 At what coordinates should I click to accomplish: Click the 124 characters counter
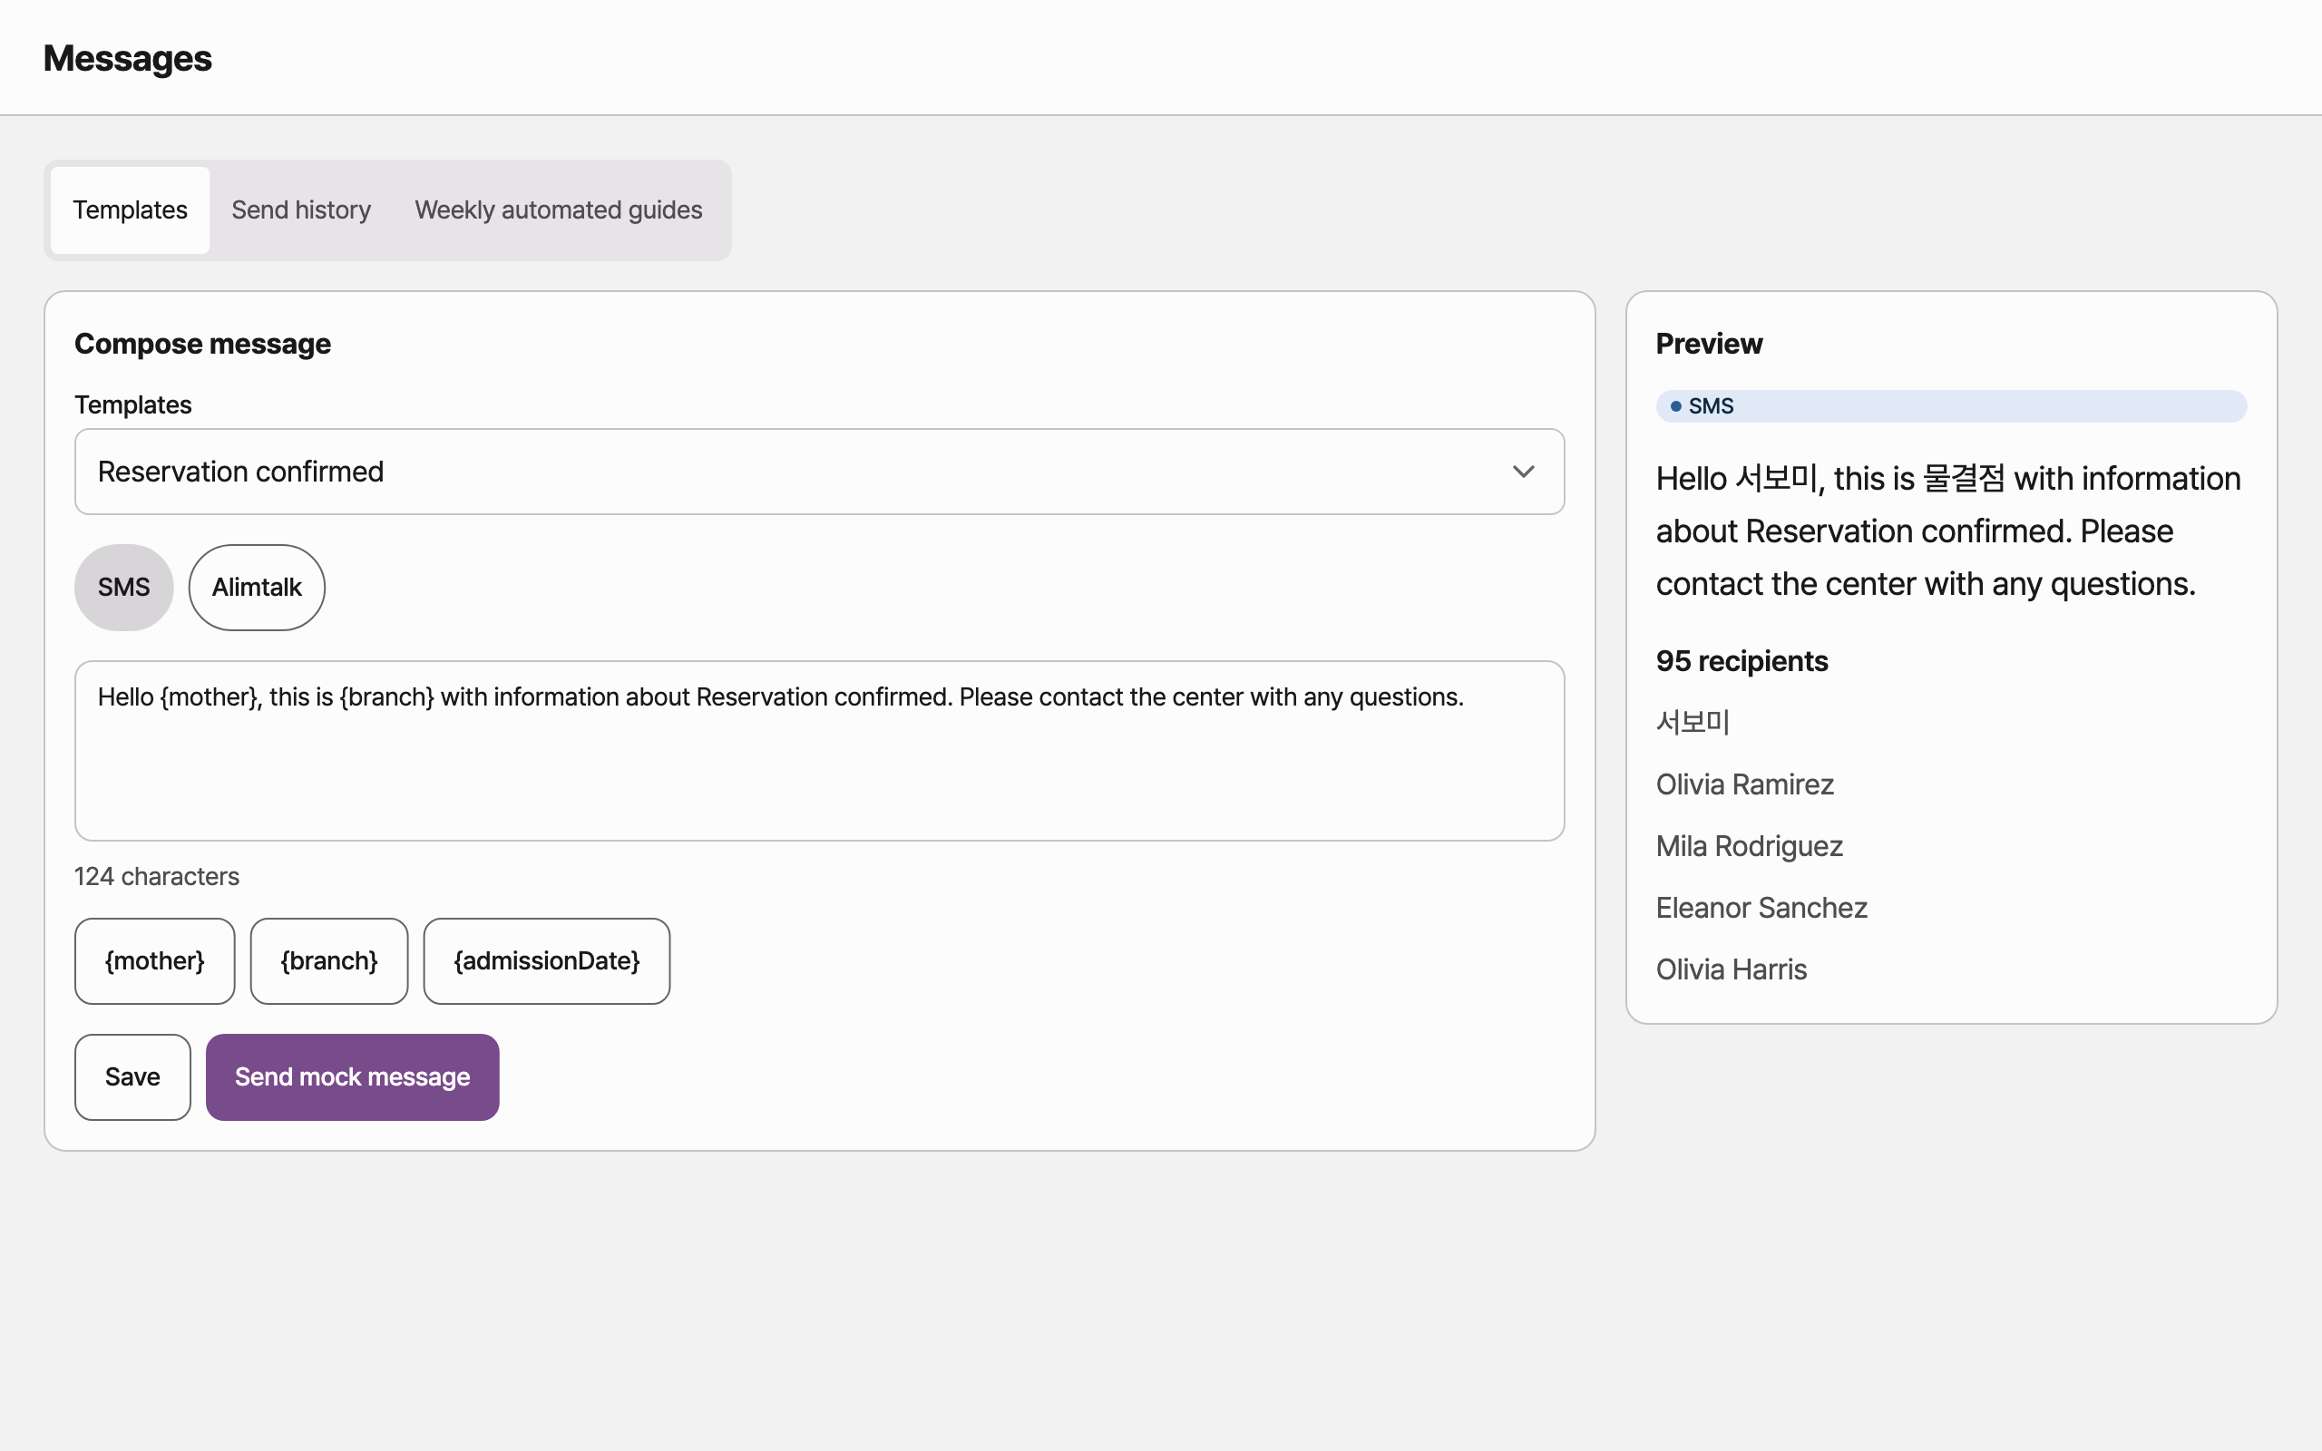pyautogui.click(x=156, y=876)
